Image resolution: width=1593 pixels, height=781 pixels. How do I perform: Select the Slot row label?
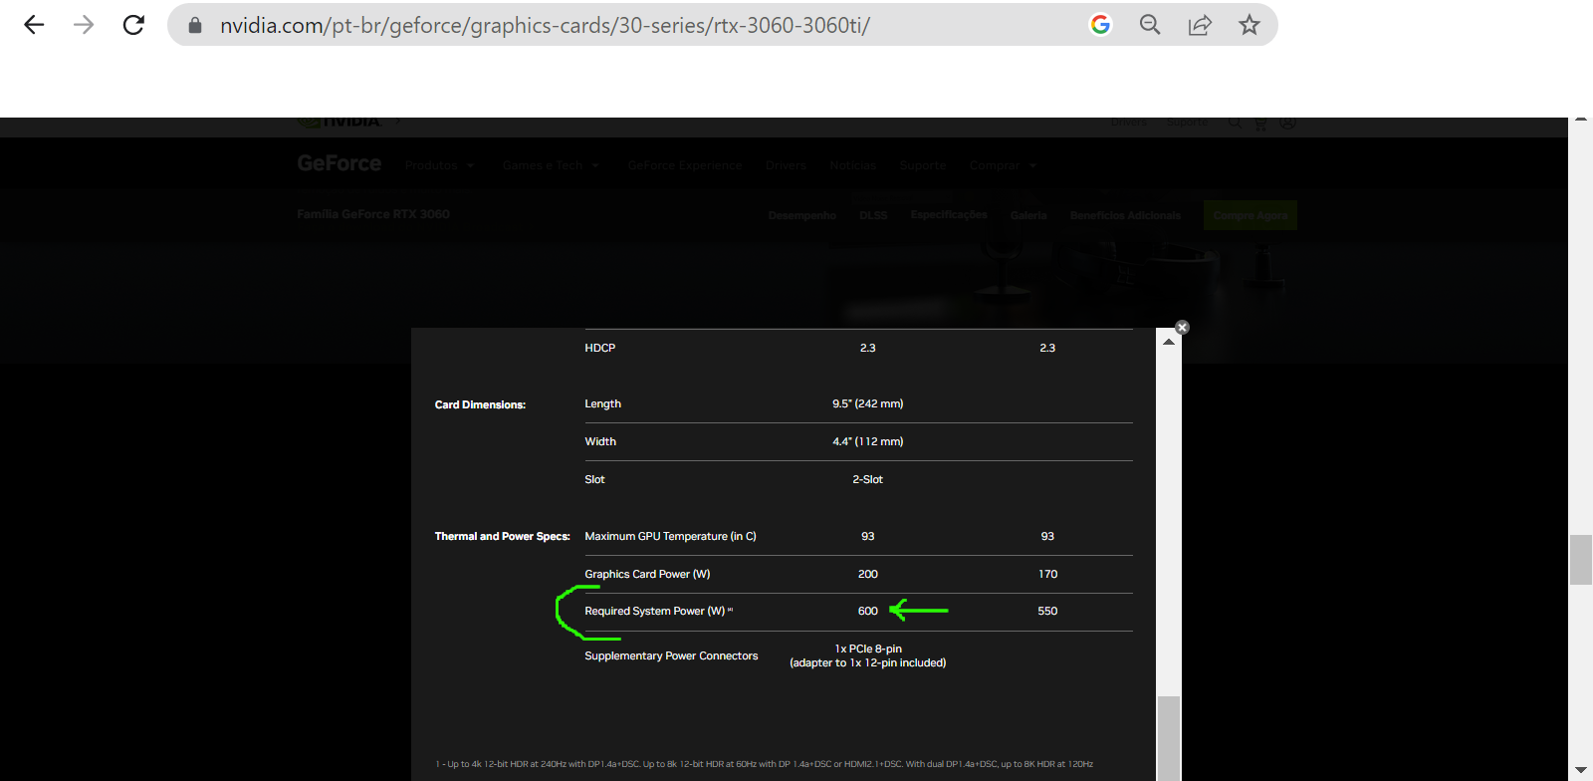pos(594,479)
